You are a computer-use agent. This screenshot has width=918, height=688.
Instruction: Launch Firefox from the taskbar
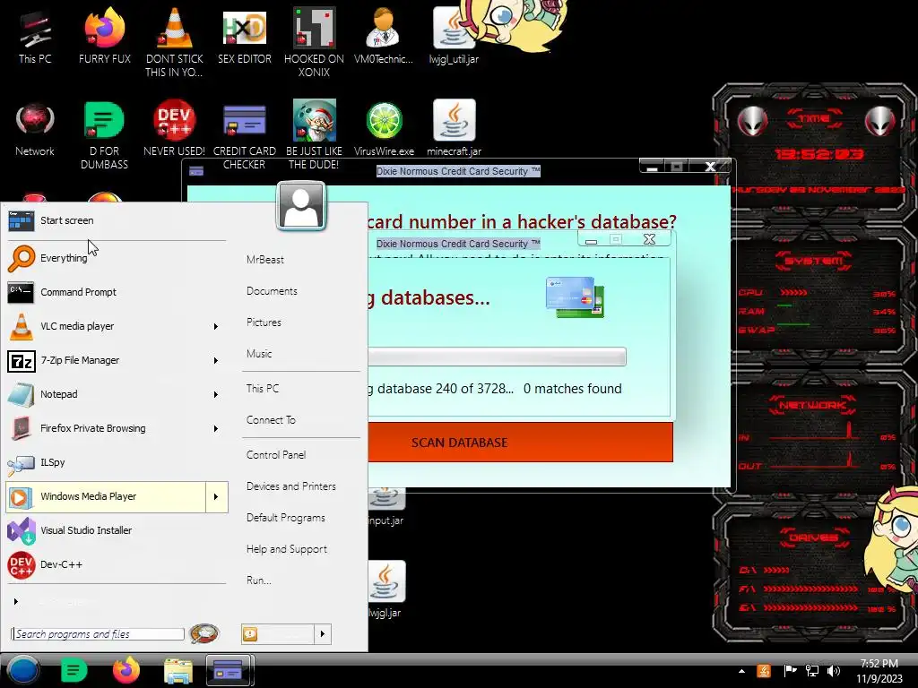point(126,670)
